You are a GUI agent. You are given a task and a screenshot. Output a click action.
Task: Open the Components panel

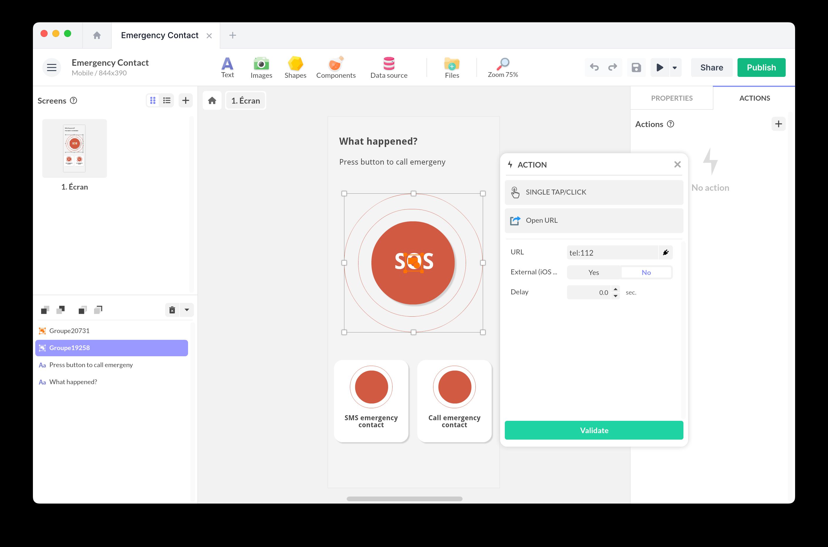point(336,67)
